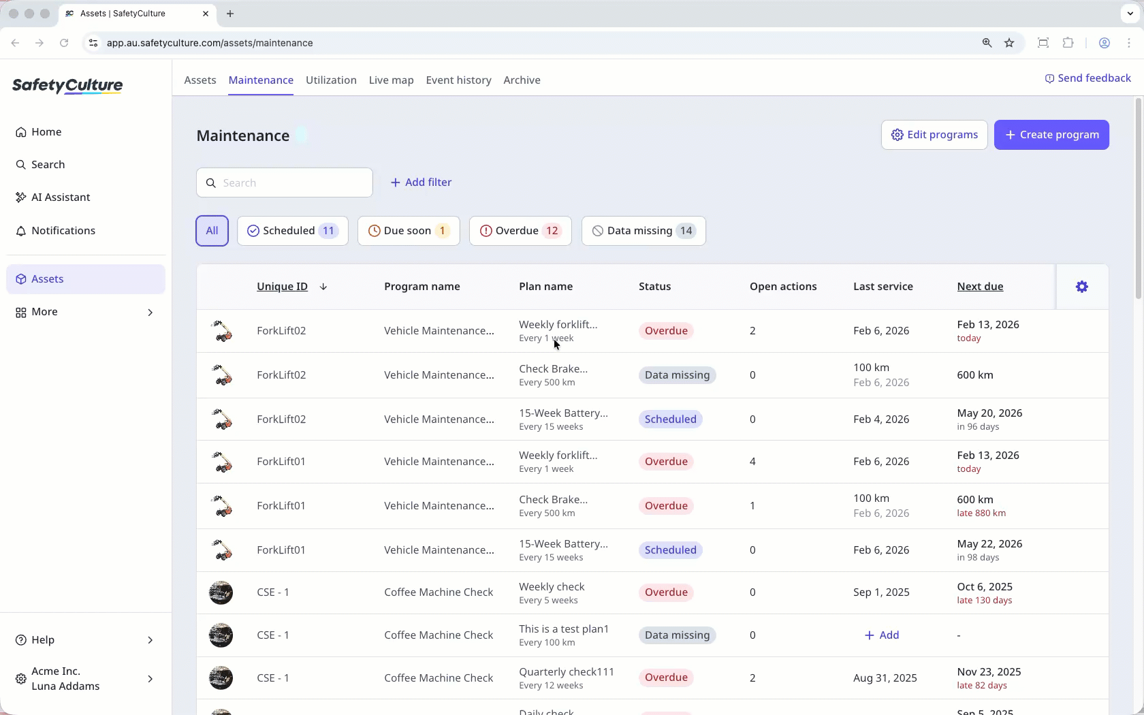Open table column settings gear

(x=1082, y=287)
